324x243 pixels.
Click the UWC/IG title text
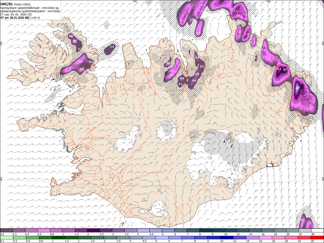point(6,4)
